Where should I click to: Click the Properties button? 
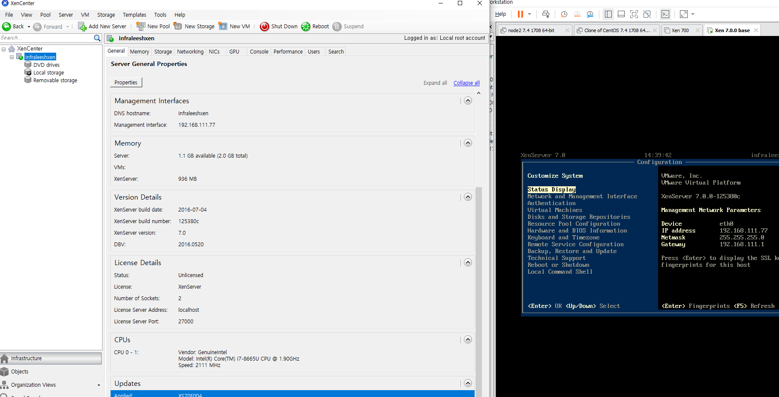[126, 82]
